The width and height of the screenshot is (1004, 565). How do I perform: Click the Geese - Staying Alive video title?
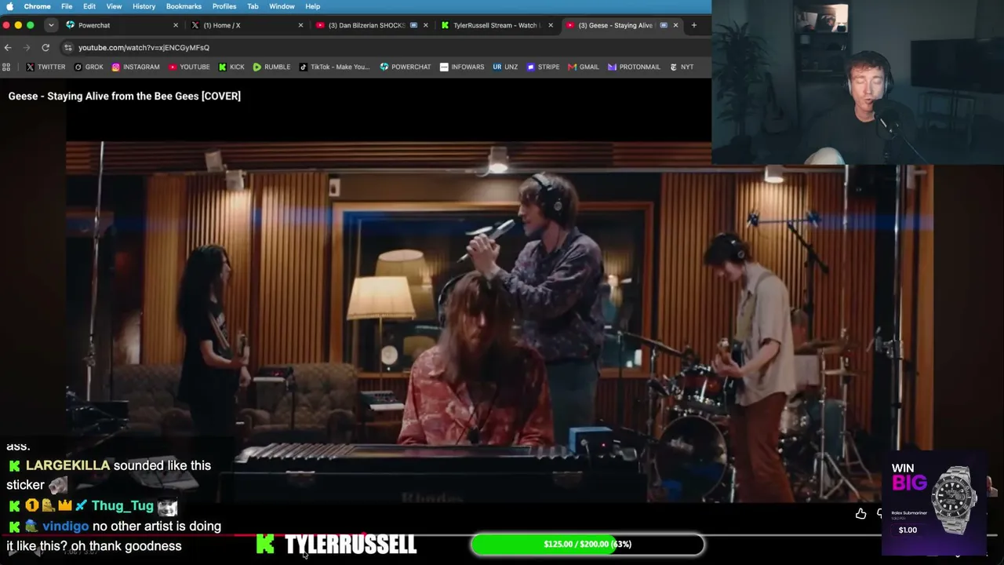pyautogui.click(x=125, y=96)
